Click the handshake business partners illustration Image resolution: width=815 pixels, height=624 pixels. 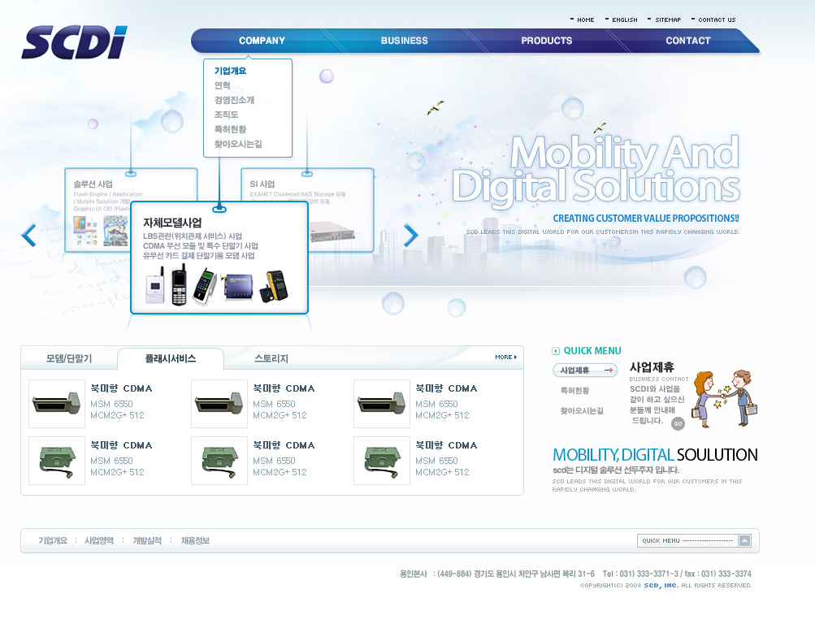725,398
